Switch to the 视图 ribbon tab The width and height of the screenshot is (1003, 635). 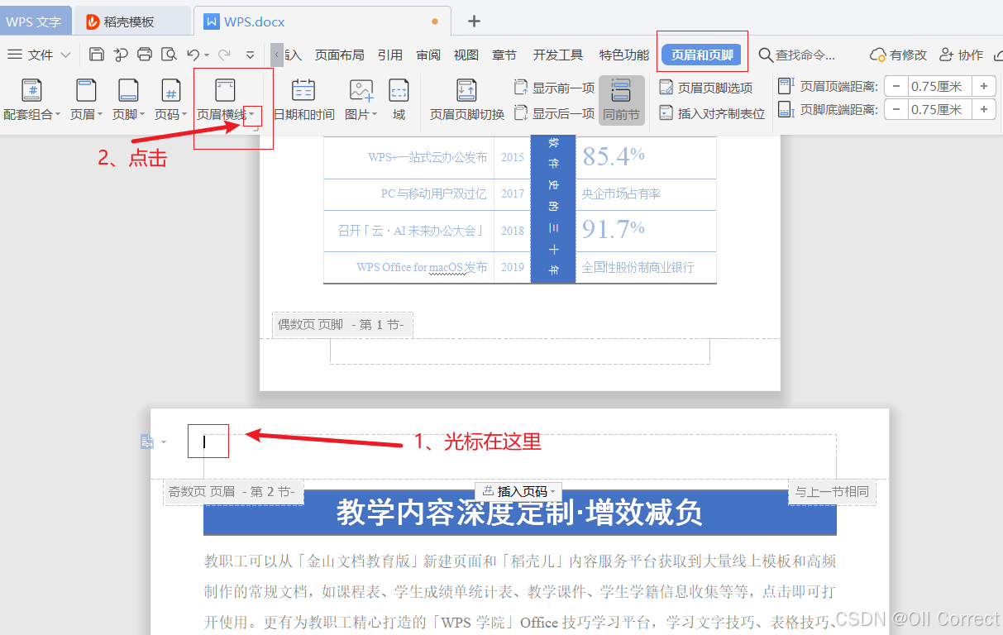pos(466,55)
